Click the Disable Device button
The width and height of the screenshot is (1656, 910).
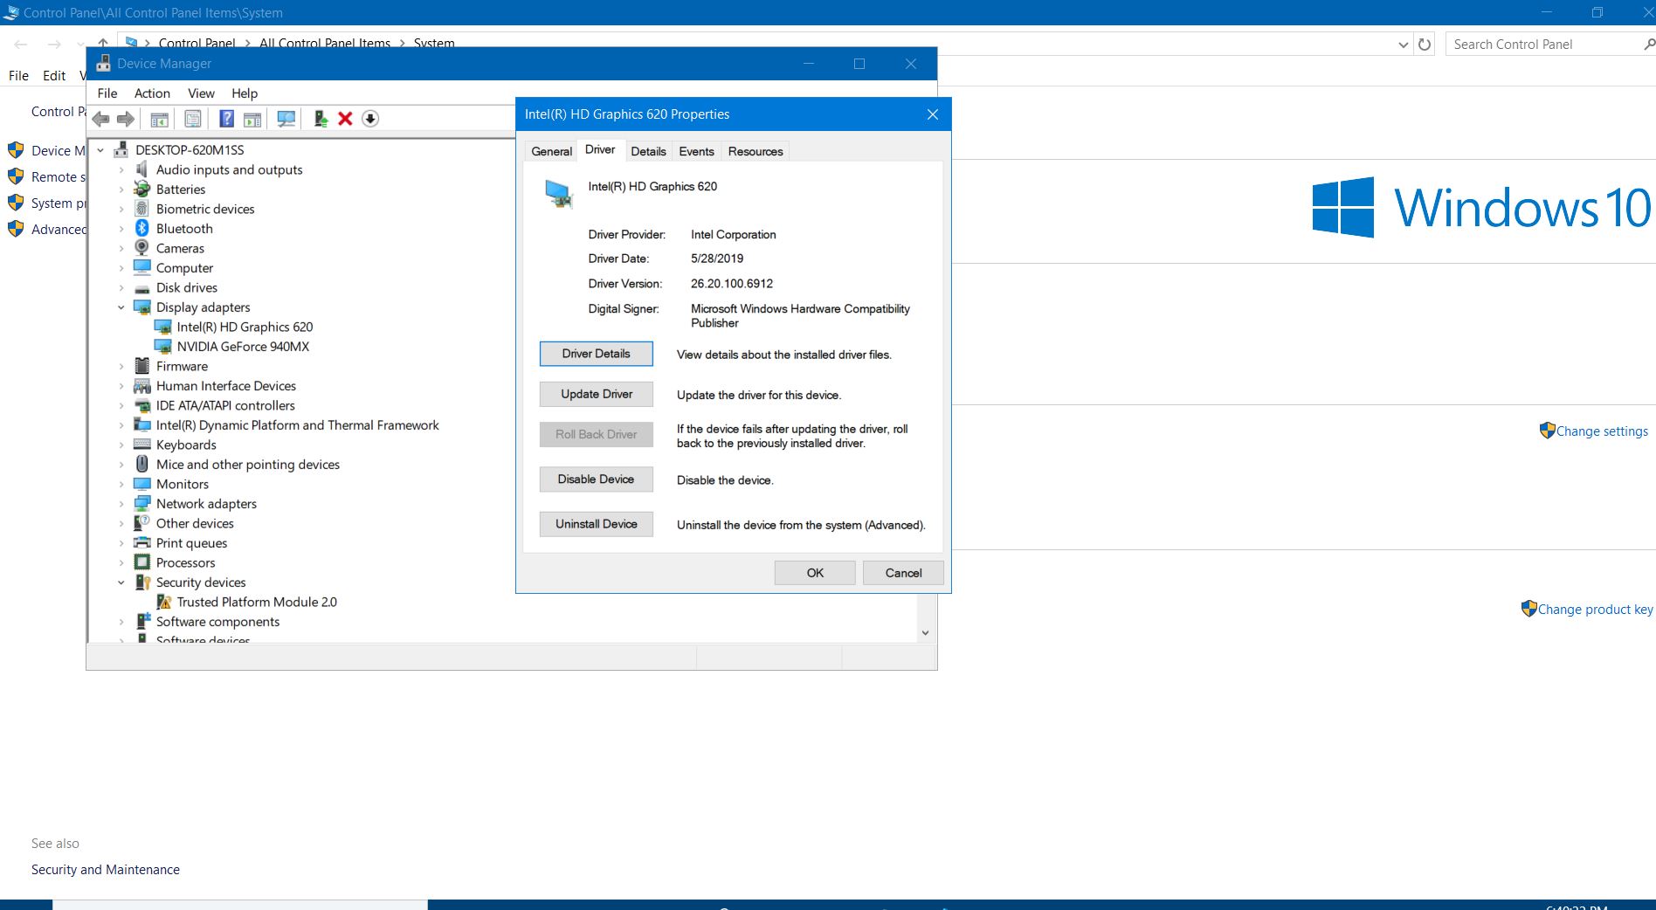tap(596, 479)
